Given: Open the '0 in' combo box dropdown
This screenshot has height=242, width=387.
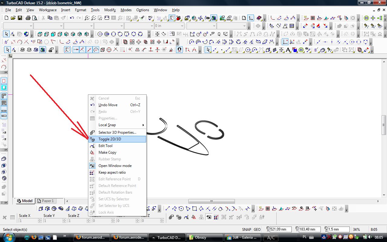Looking at the screenshot, I should [x=182, y=26].
